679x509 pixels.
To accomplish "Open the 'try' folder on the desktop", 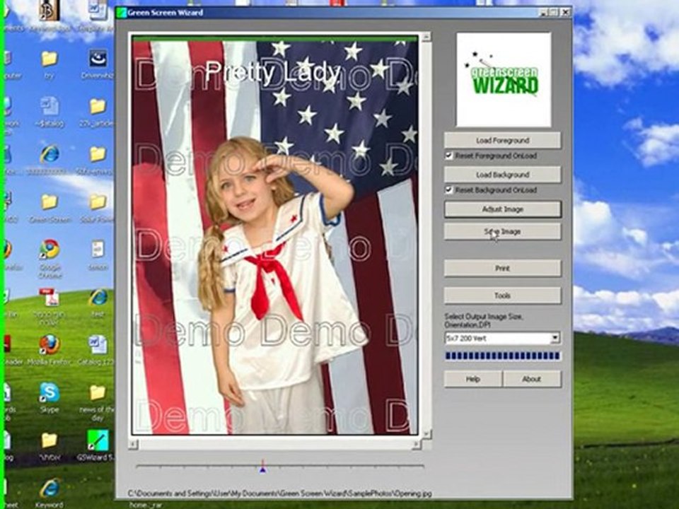I will pos(50,59).
